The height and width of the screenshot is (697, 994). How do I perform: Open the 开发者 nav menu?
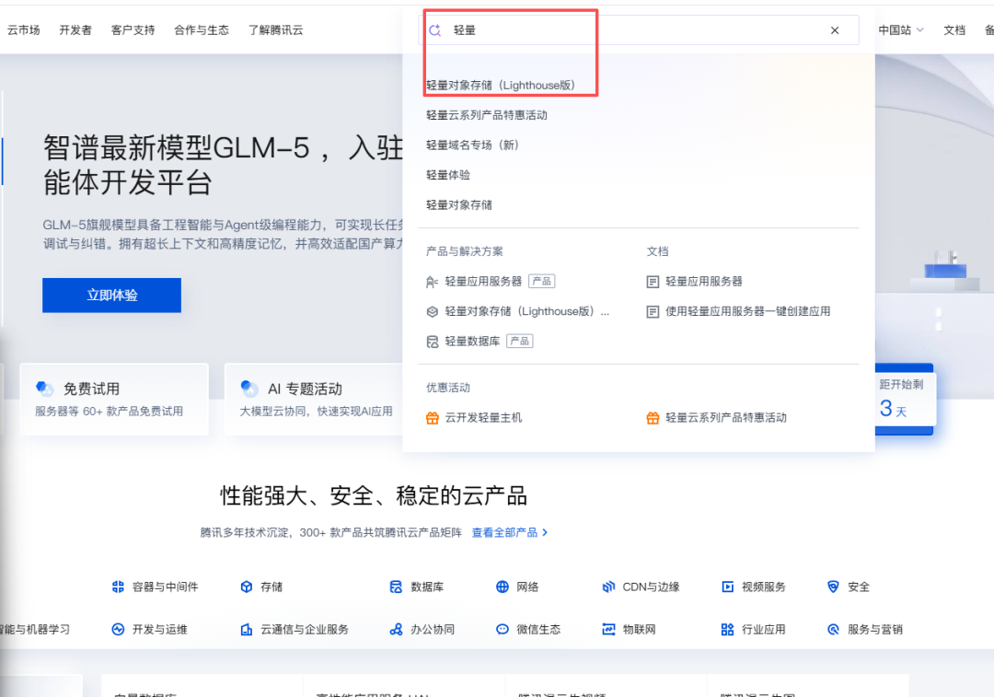(75, 29)
